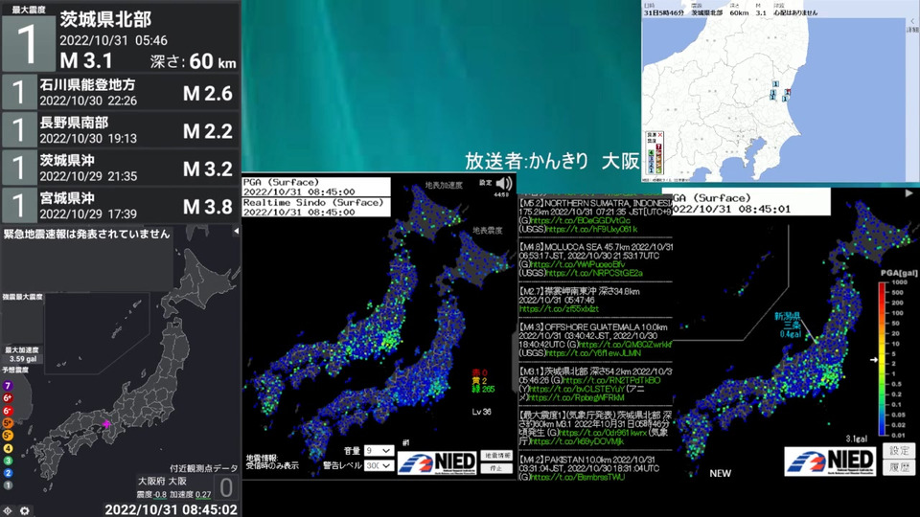Open the 設定 label beside the speaker icon
The height and width of the screenshot is (517, 920).
485,183
